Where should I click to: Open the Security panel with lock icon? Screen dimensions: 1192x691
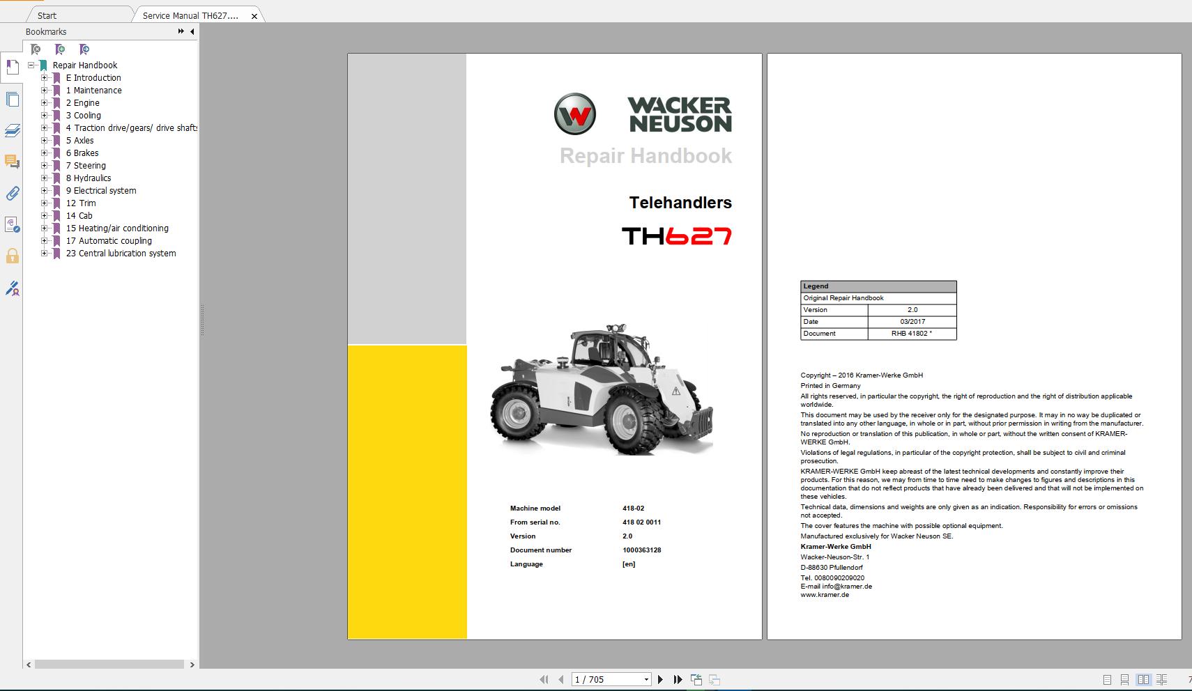12,256
